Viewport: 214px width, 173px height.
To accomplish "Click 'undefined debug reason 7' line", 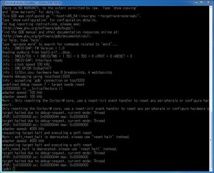I will [x=43, y=84].
